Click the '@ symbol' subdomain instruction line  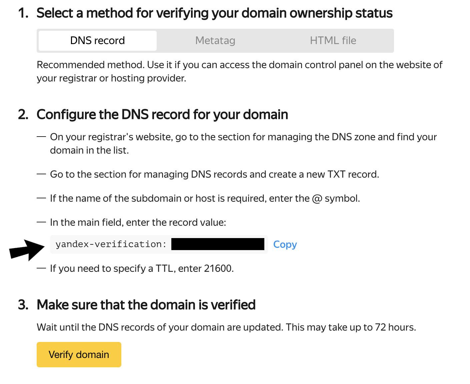coord(205,198)
